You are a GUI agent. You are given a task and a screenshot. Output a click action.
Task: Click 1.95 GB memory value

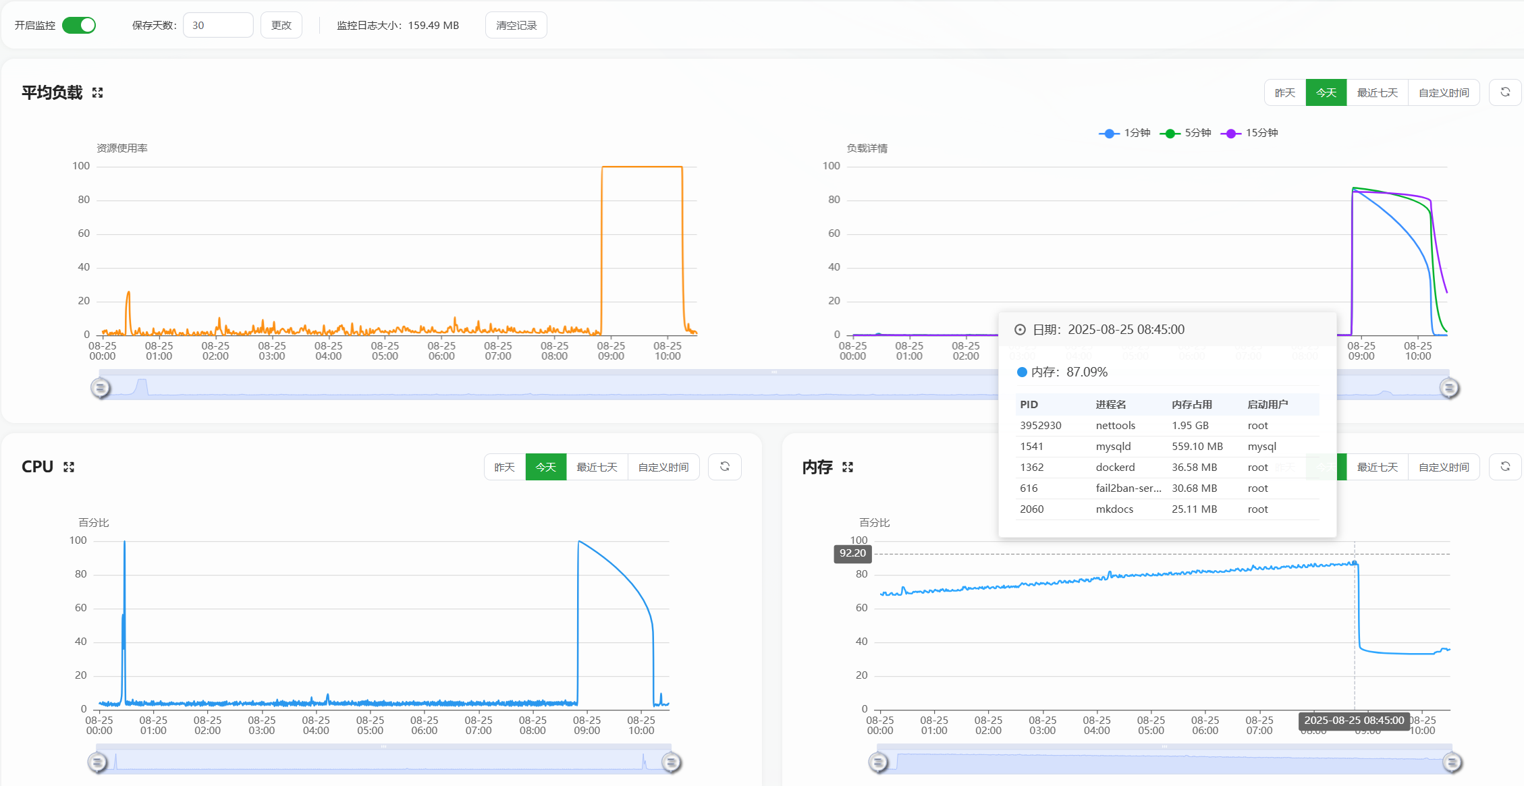point(1190,426)
